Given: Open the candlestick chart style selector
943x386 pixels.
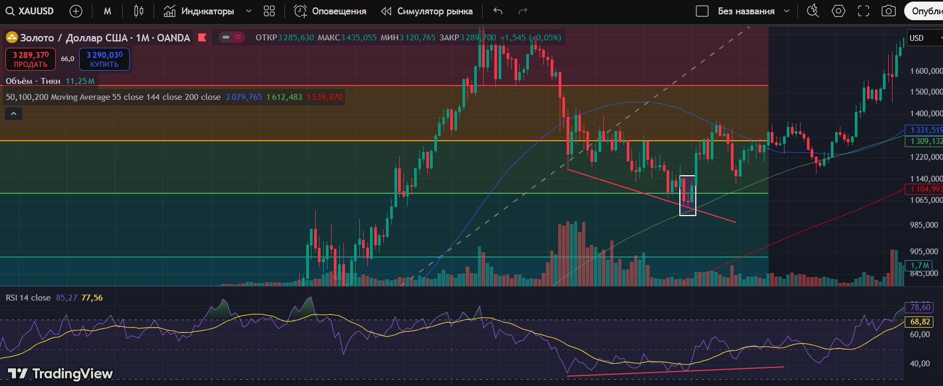Looking at the screenshot, I should (x=139, y=11).
